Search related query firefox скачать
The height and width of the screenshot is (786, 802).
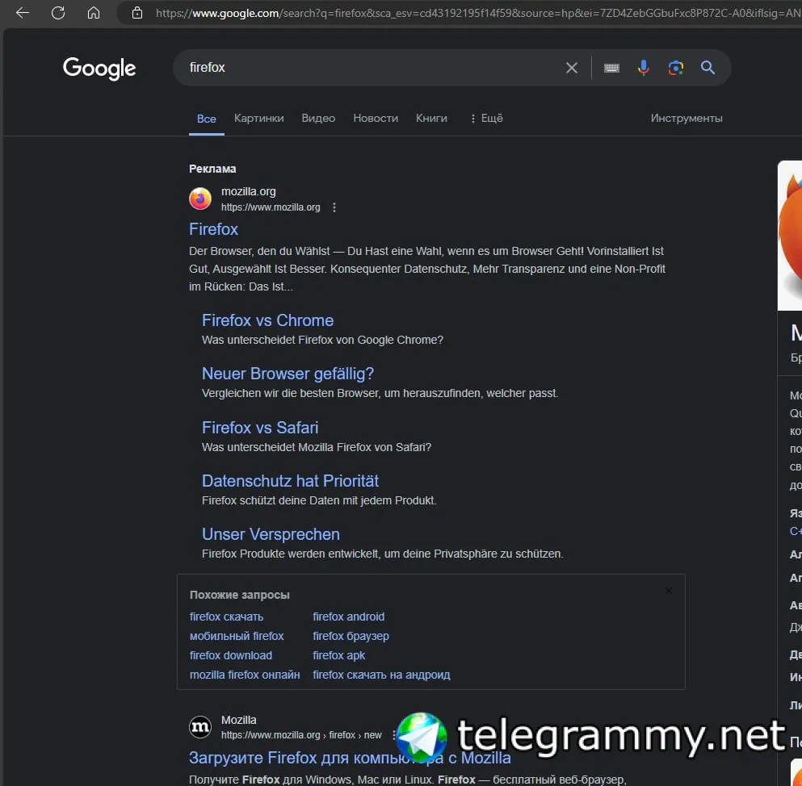227,617
